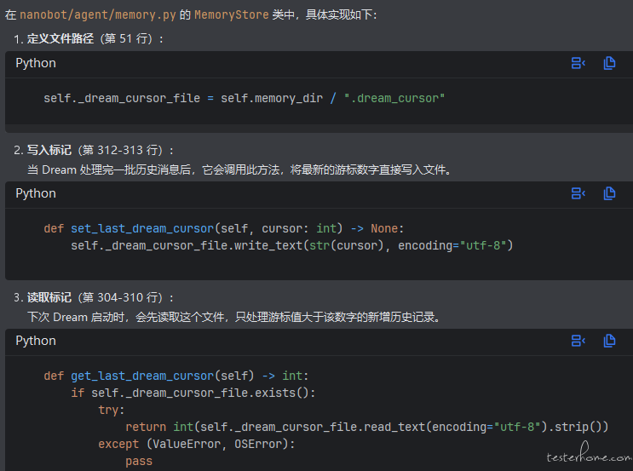Viewport: 633px width, 471px height.
Task: Click the 读取标记 heading
Action: tap(50, 297)
